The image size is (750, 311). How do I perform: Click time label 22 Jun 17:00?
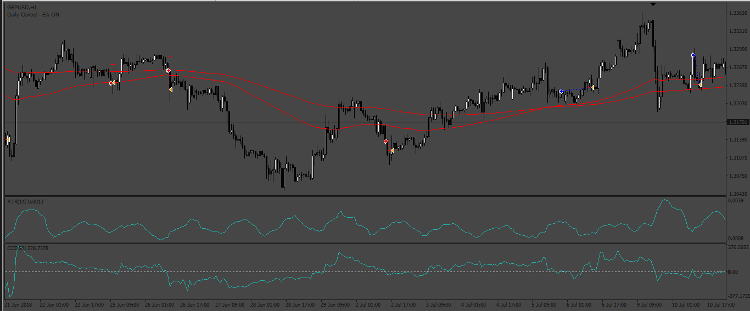[88, 304]
